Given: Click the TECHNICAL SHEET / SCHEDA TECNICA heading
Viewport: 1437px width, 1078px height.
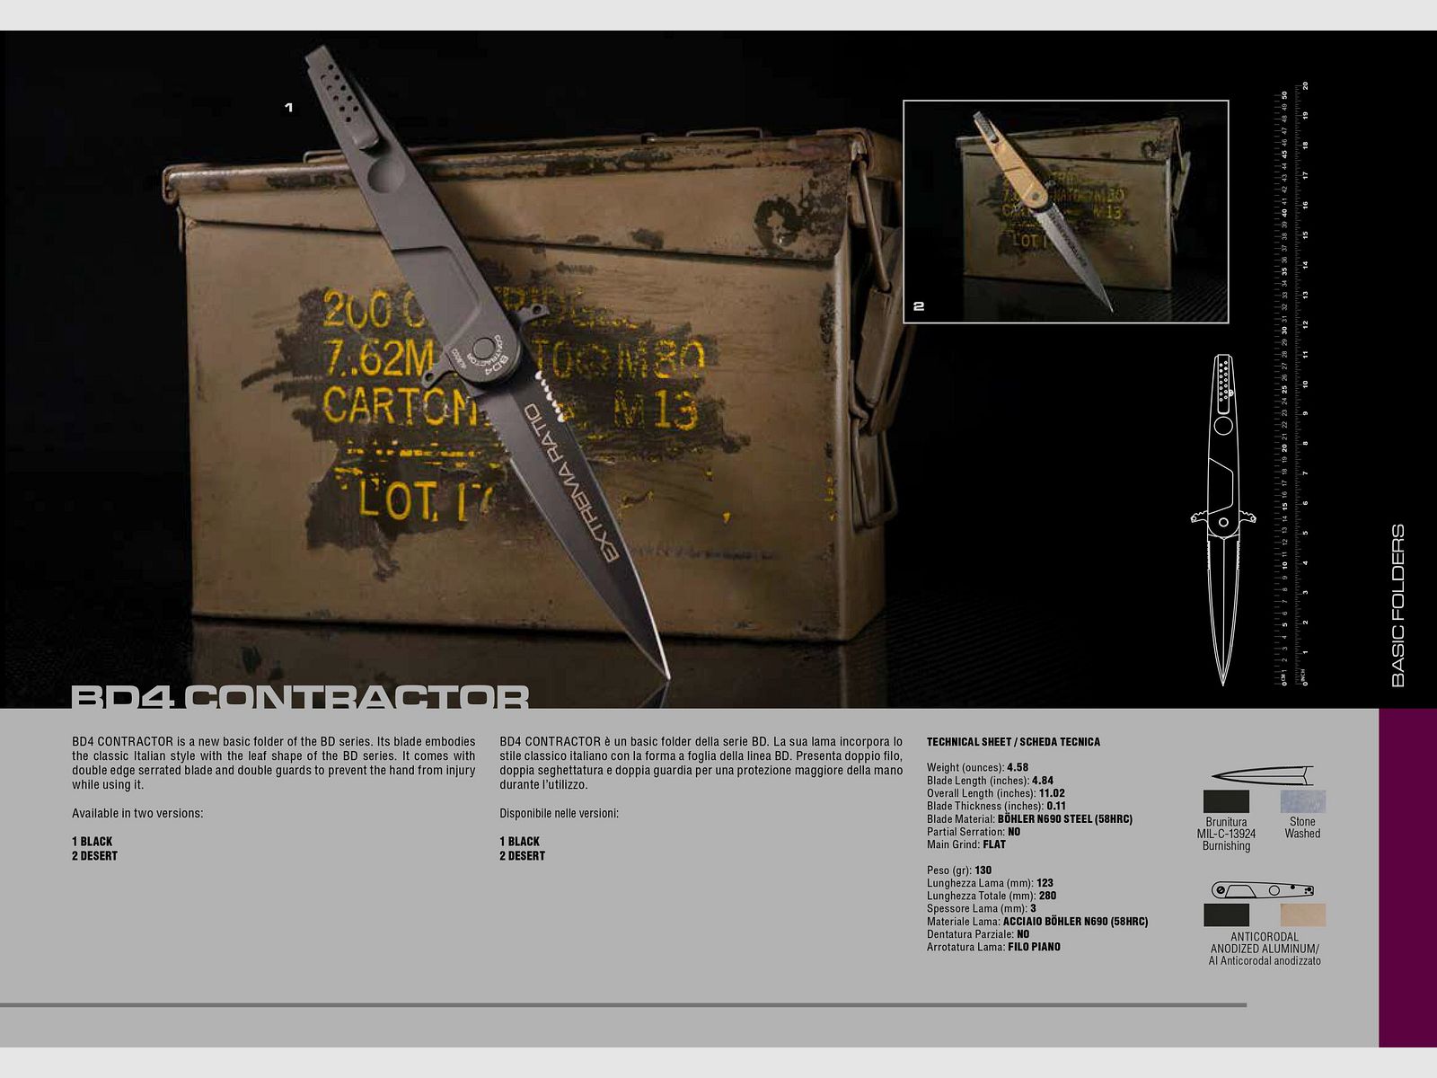Looking at the screenshot, I should 1013,742.
